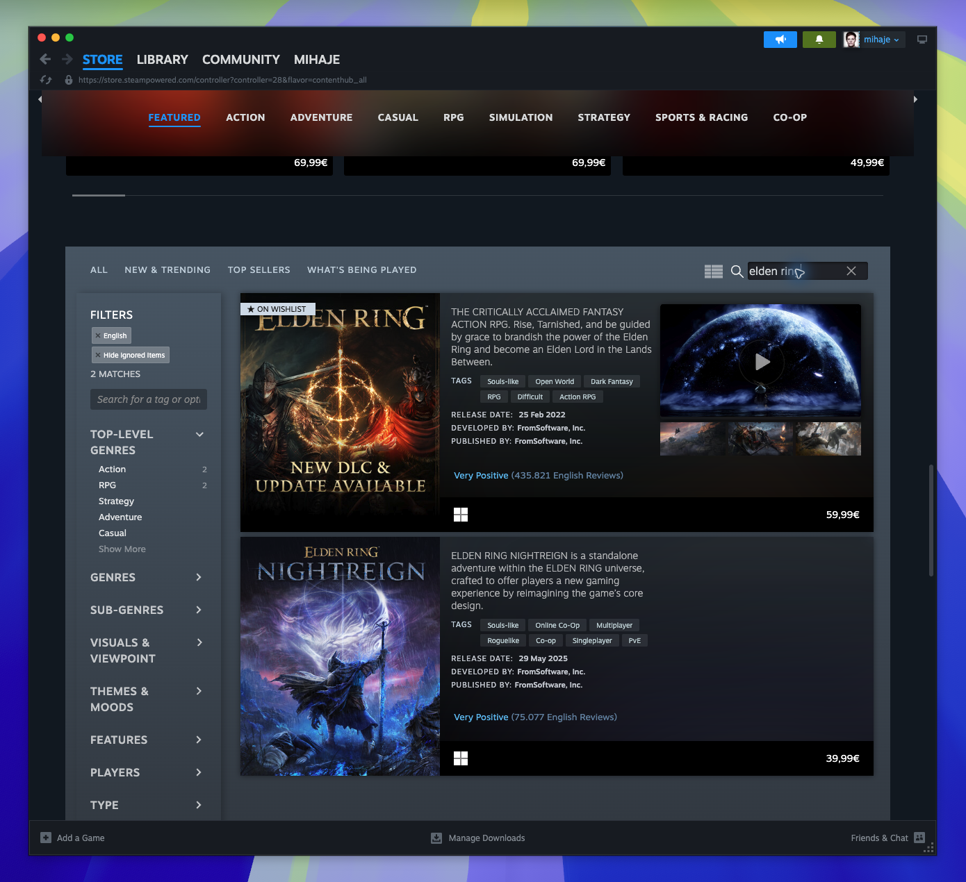Click the featured carousel scroll bar
This screenshot has height=882, width=966.
pyautogui.click(x=99, y=196)
